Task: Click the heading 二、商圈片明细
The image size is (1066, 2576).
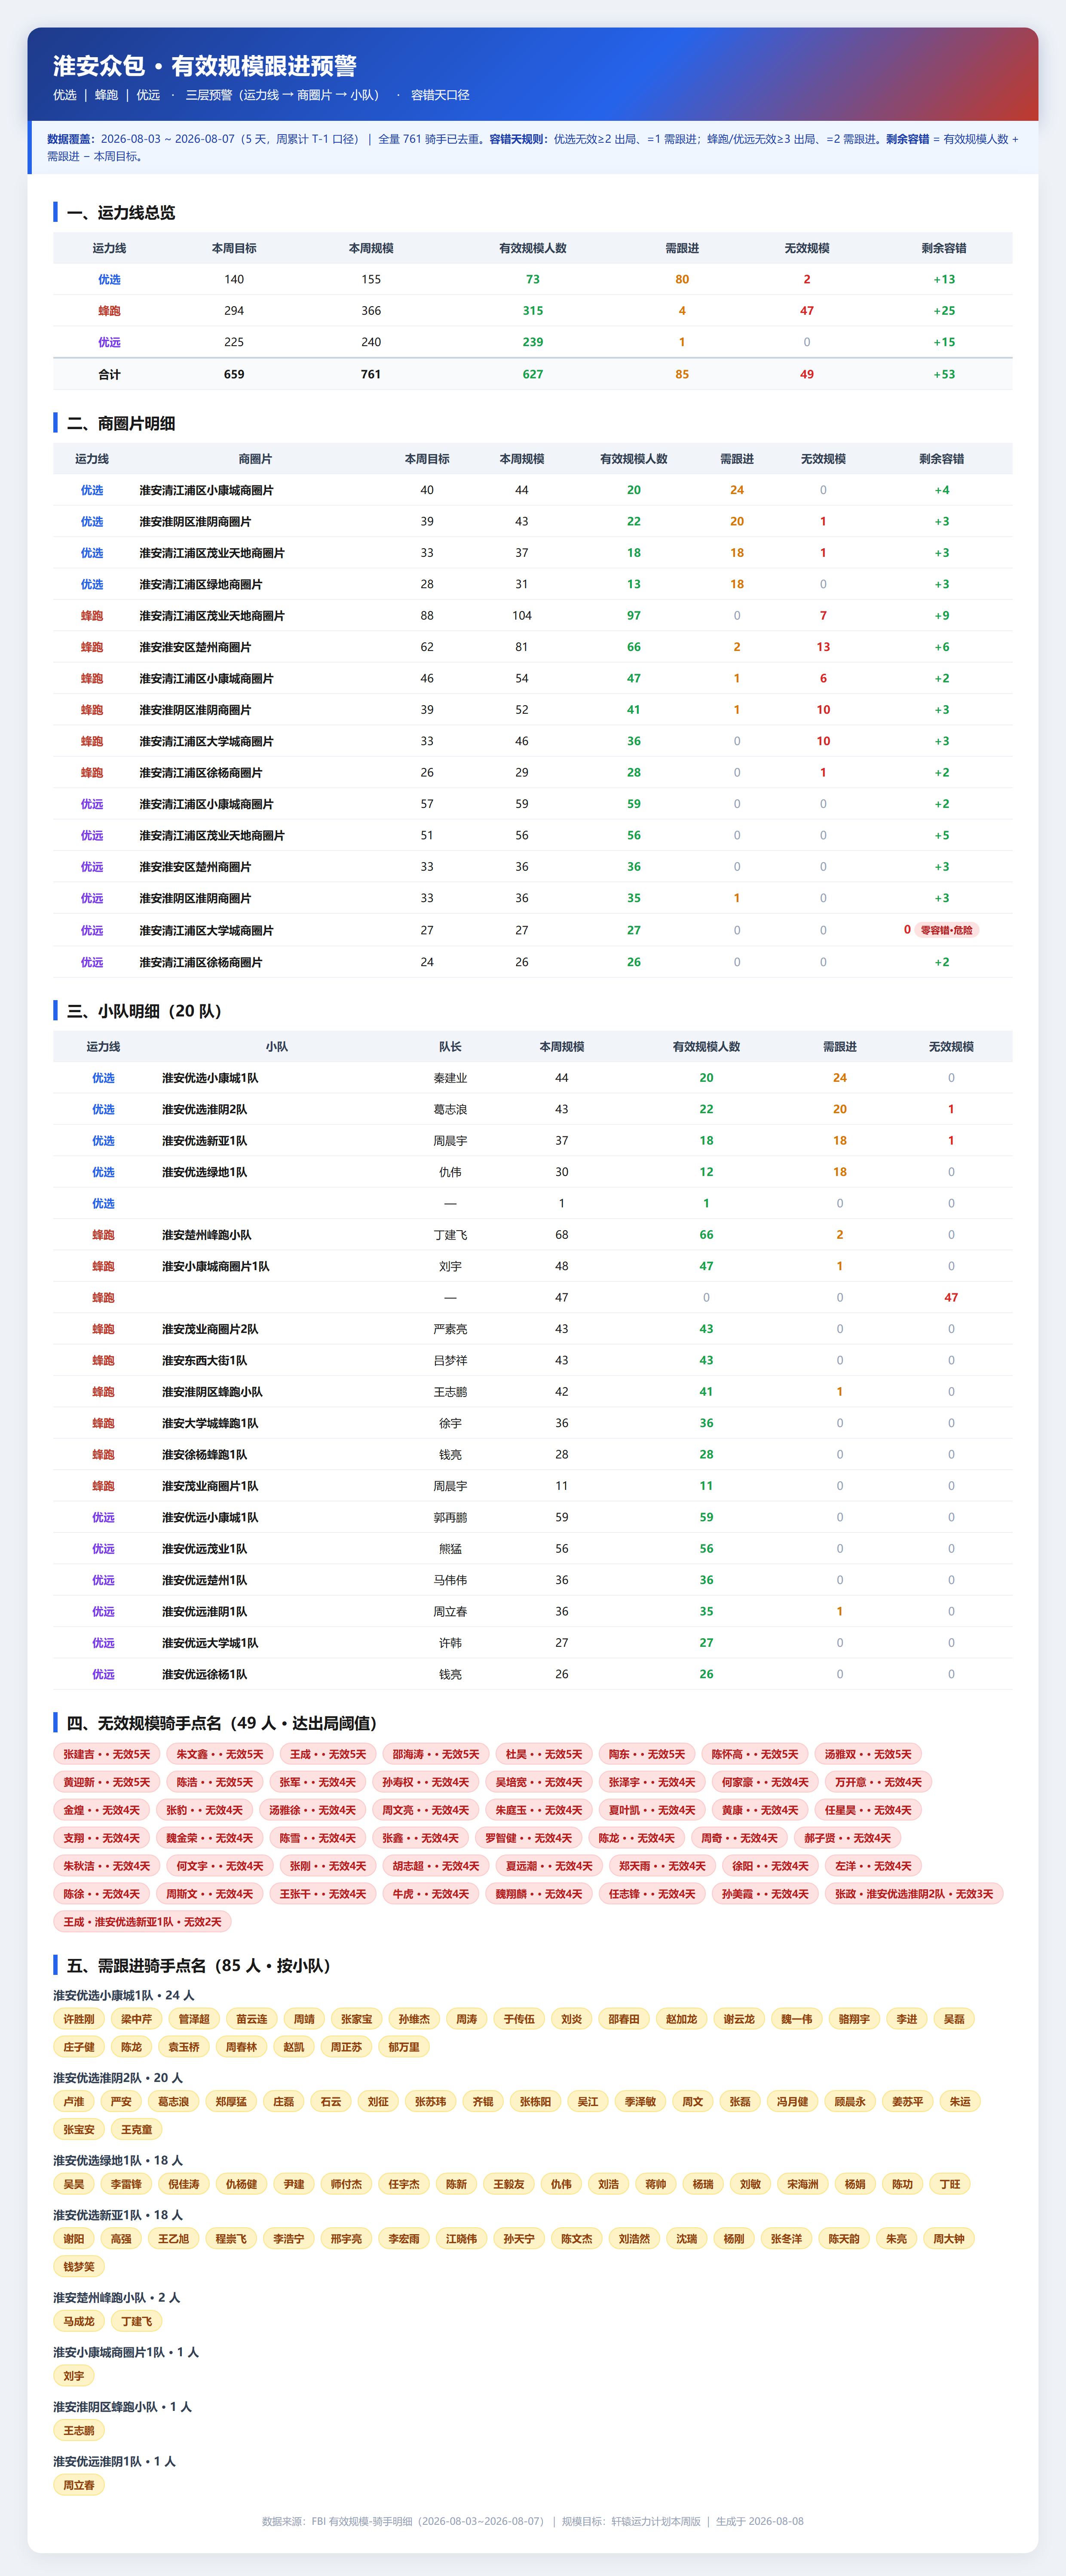Action: click(x=121, y=424)
